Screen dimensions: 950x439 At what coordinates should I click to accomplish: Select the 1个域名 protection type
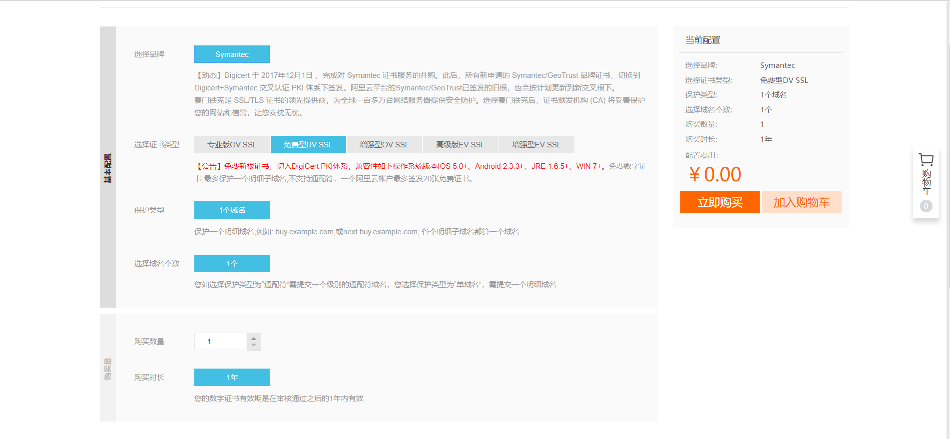click(x=232, y=210)
